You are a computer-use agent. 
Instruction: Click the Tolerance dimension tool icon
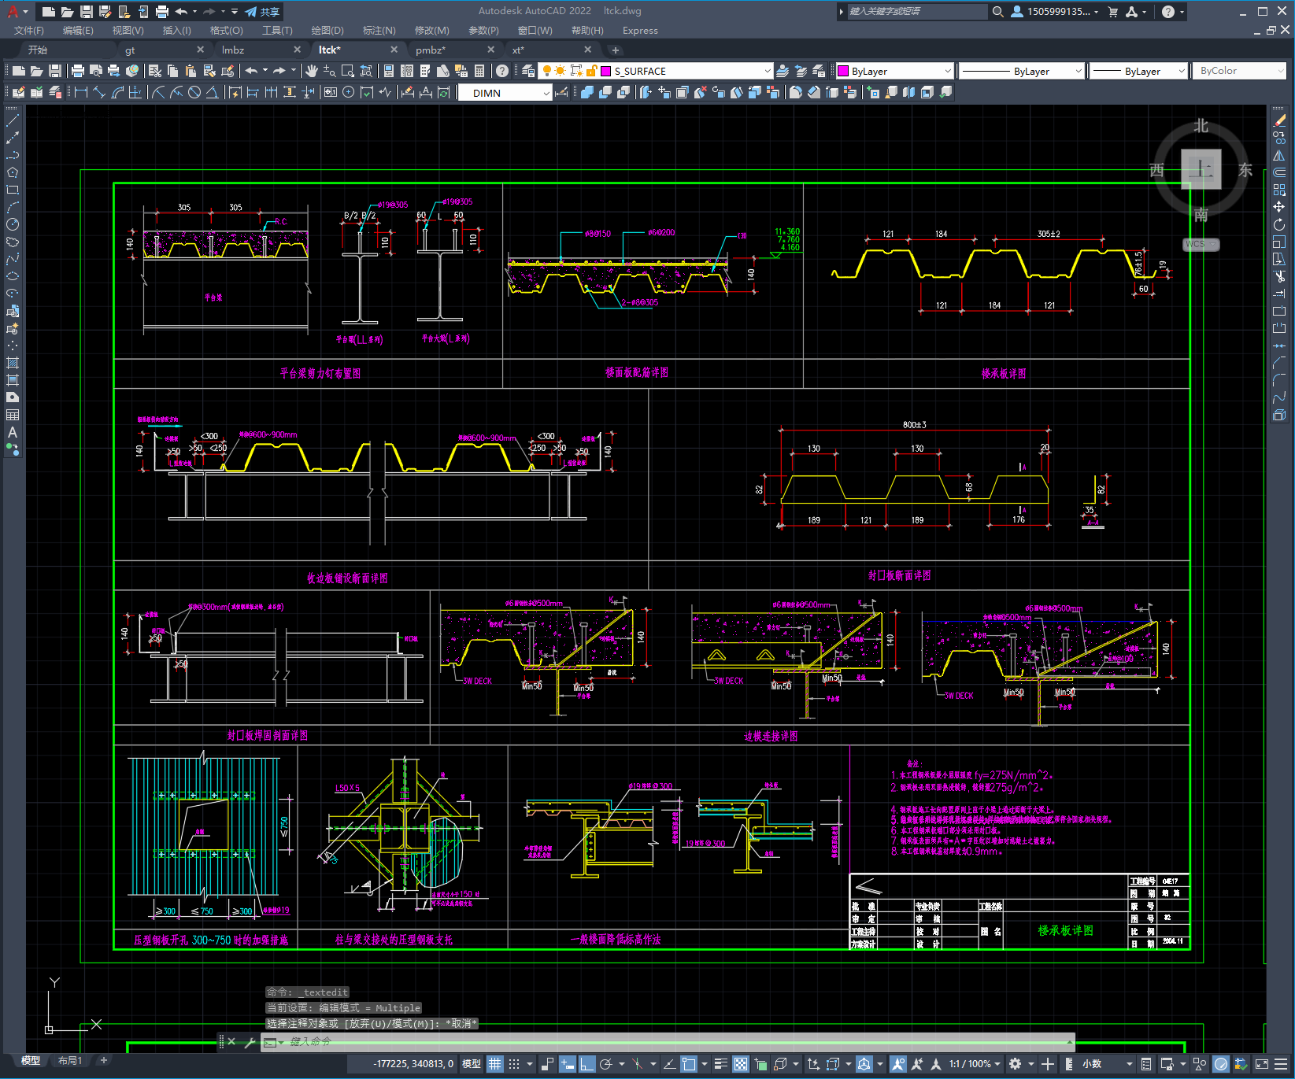tap(330, 92)
